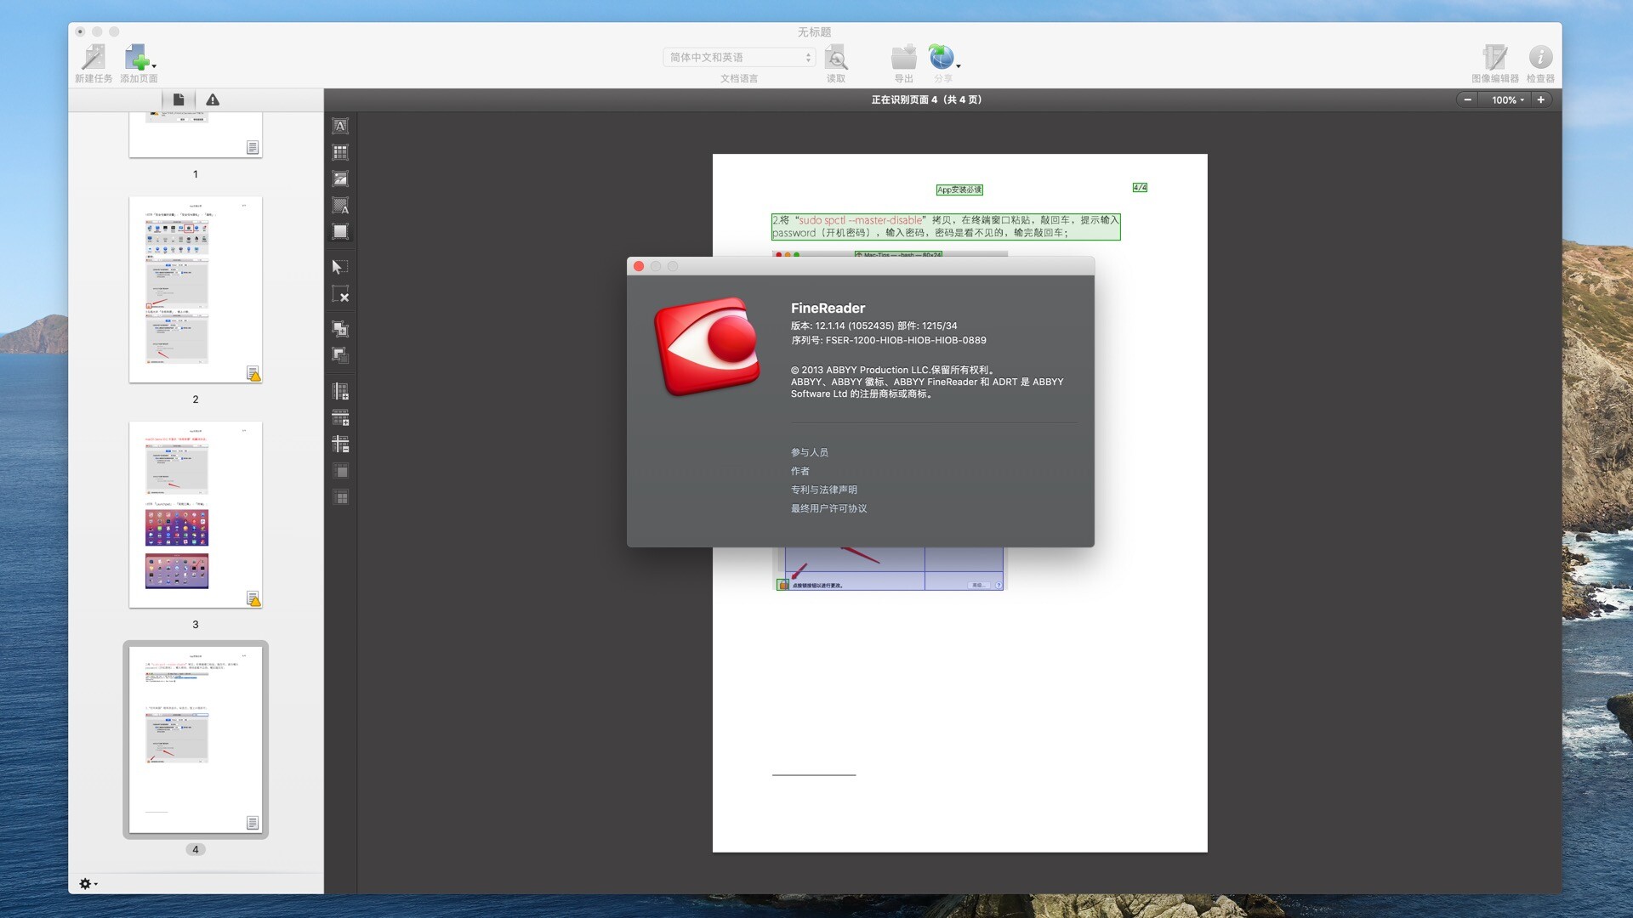Open the Inspector (检查器) info icon

pyautogui.click(x=1540, y=57)
